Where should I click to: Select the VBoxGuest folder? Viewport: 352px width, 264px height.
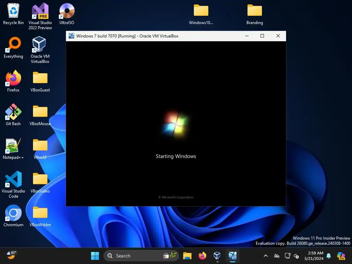[40, 82]
